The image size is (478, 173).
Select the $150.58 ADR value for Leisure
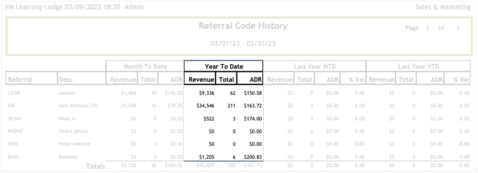click(x=253, y=93)
